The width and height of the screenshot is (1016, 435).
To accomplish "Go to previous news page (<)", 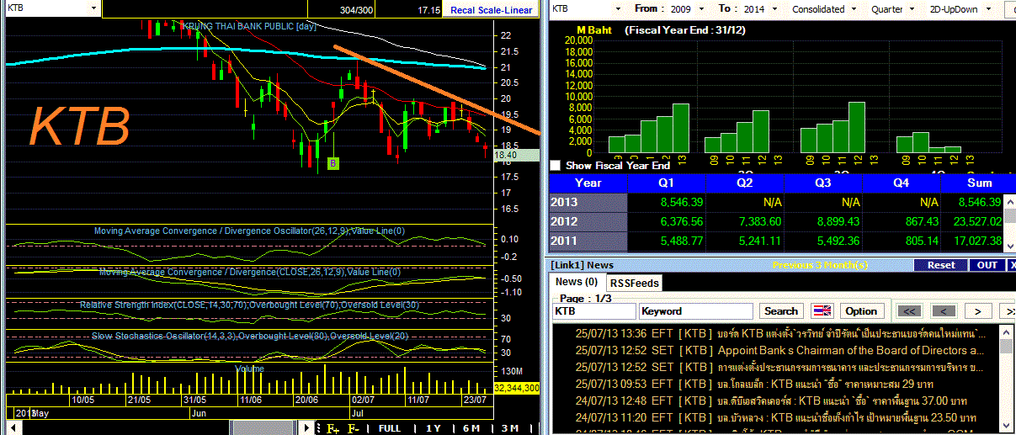I will [x=943, y=310].
